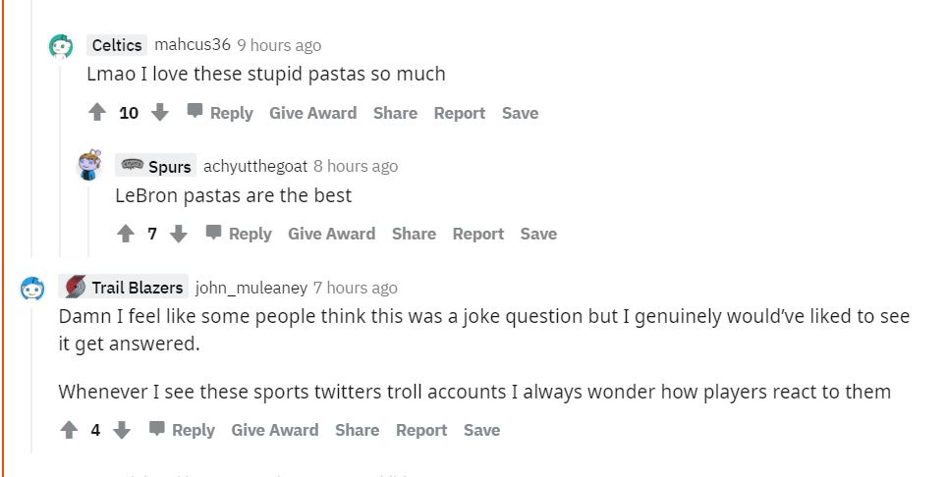
Task: Save mahcus36's comment
Action: [x=520, y=113]
